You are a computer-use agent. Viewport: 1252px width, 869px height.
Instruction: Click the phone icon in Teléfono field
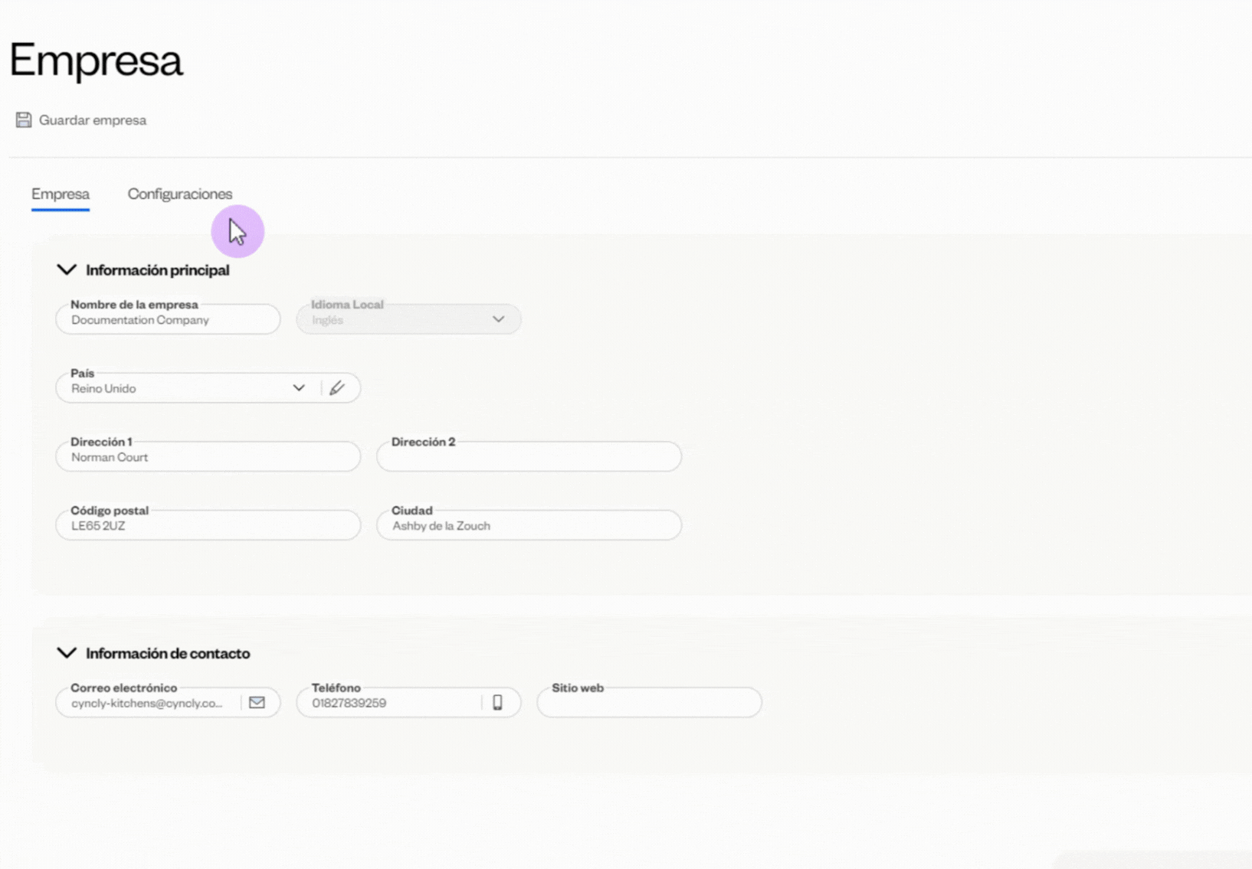point(497,703)
